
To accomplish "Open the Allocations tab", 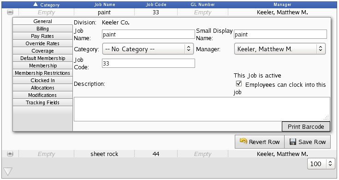I will (x=42, y=87).
